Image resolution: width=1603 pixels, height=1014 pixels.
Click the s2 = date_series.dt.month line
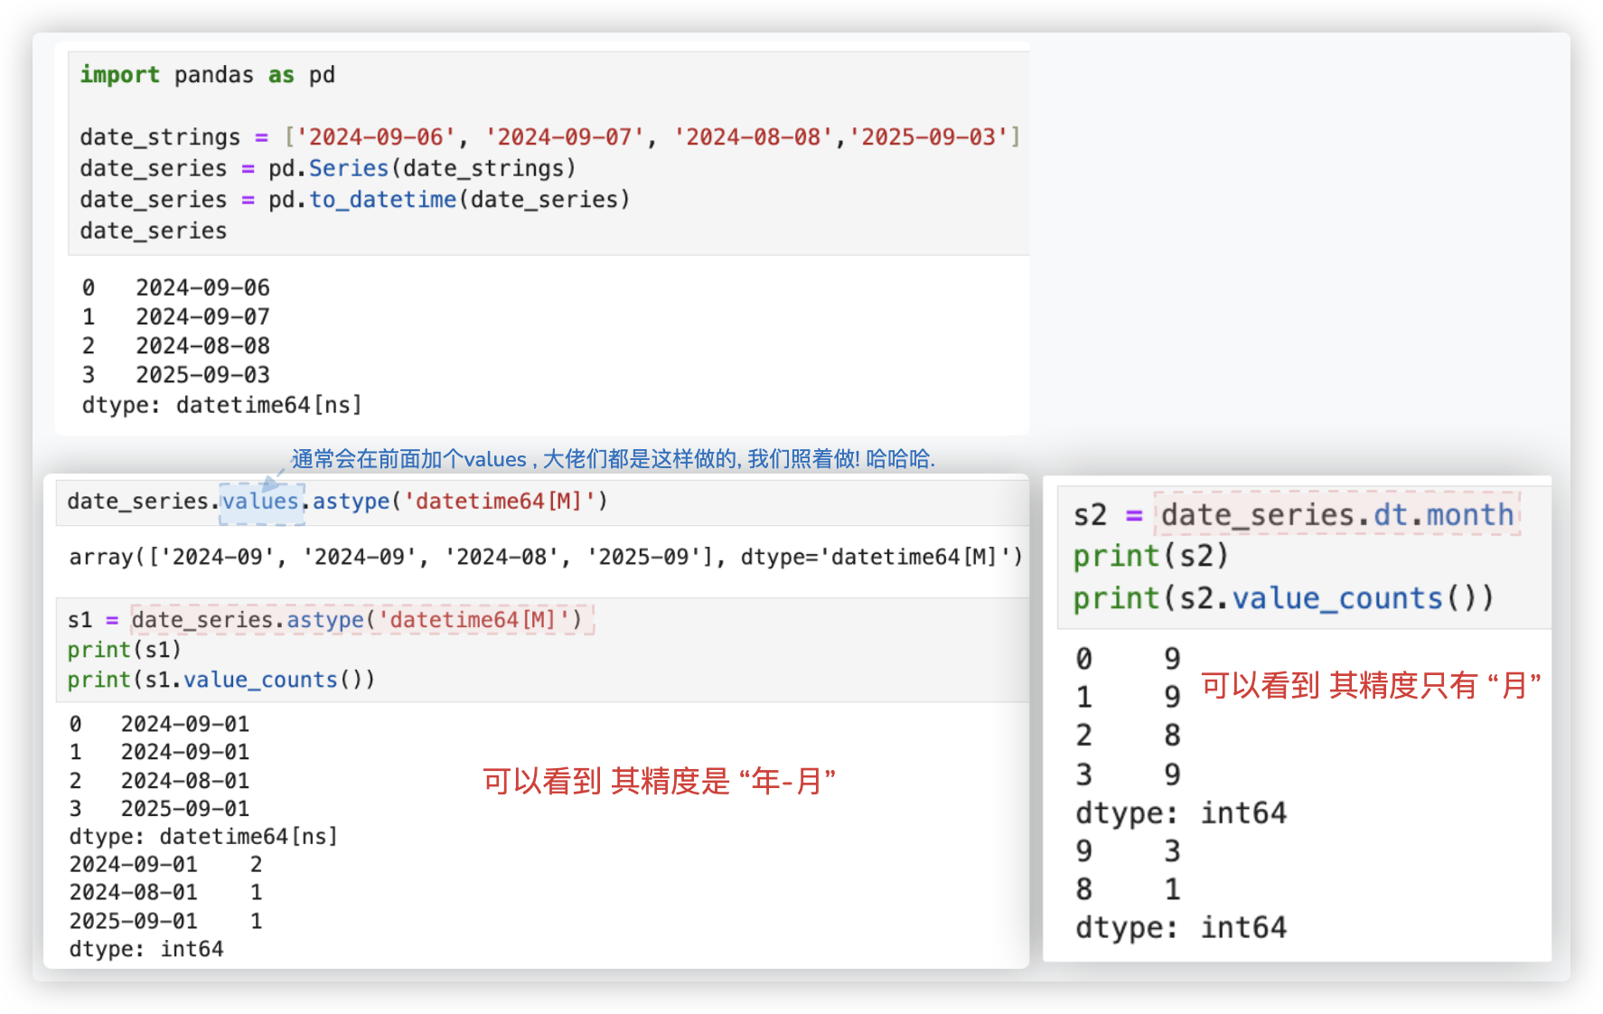1293,515
